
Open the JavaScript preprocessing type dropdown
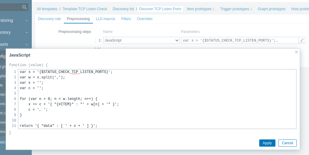click(141, 40)
